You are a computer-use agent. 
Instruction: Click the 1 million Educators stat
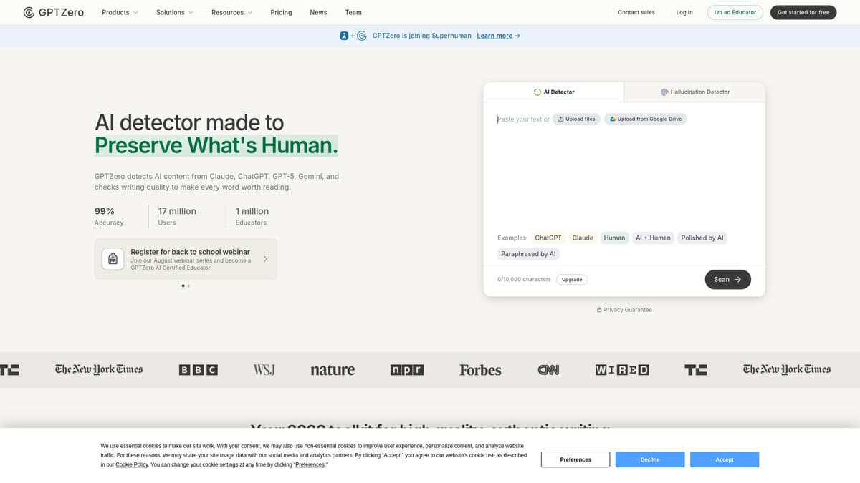pos(252,216)
